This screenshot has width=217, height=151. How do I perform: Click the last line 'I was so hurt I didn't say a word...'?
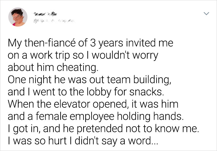tap(83, 141)
